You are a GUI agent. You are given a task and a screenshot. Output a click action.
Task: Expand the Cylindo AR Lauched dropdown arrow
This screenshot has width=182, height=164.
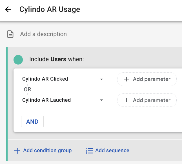click(x=101, y=100)
